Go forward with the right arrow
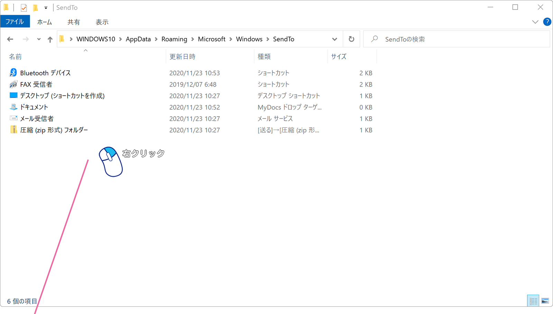The height and width of the screenshot is (314, 553). point(26,39)
